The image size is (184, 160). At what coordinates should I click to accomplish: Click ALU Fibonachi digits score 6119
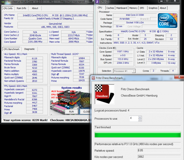[34, 58]
